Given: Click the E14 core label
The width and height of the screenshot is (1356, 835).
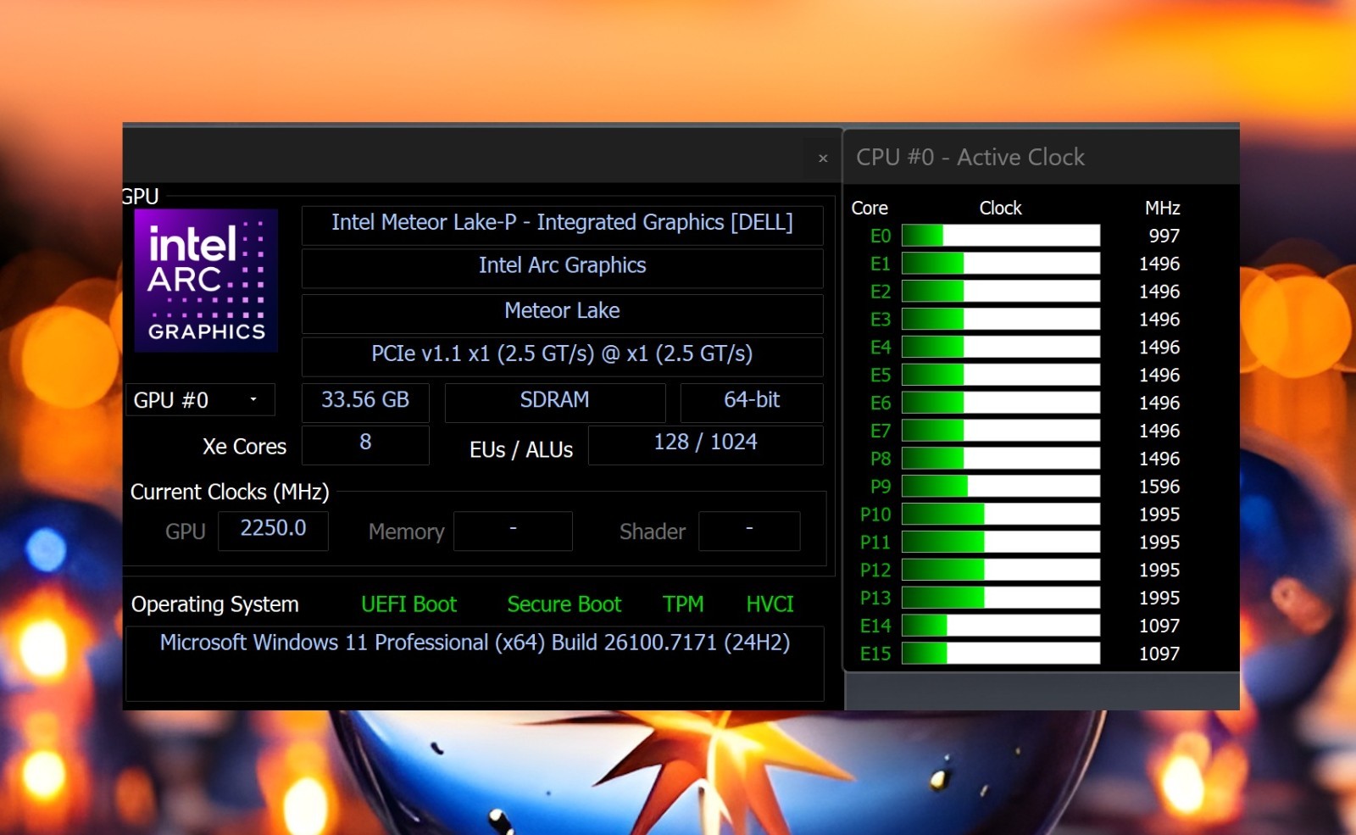Looking at the screenshot, I should point(875,626).
